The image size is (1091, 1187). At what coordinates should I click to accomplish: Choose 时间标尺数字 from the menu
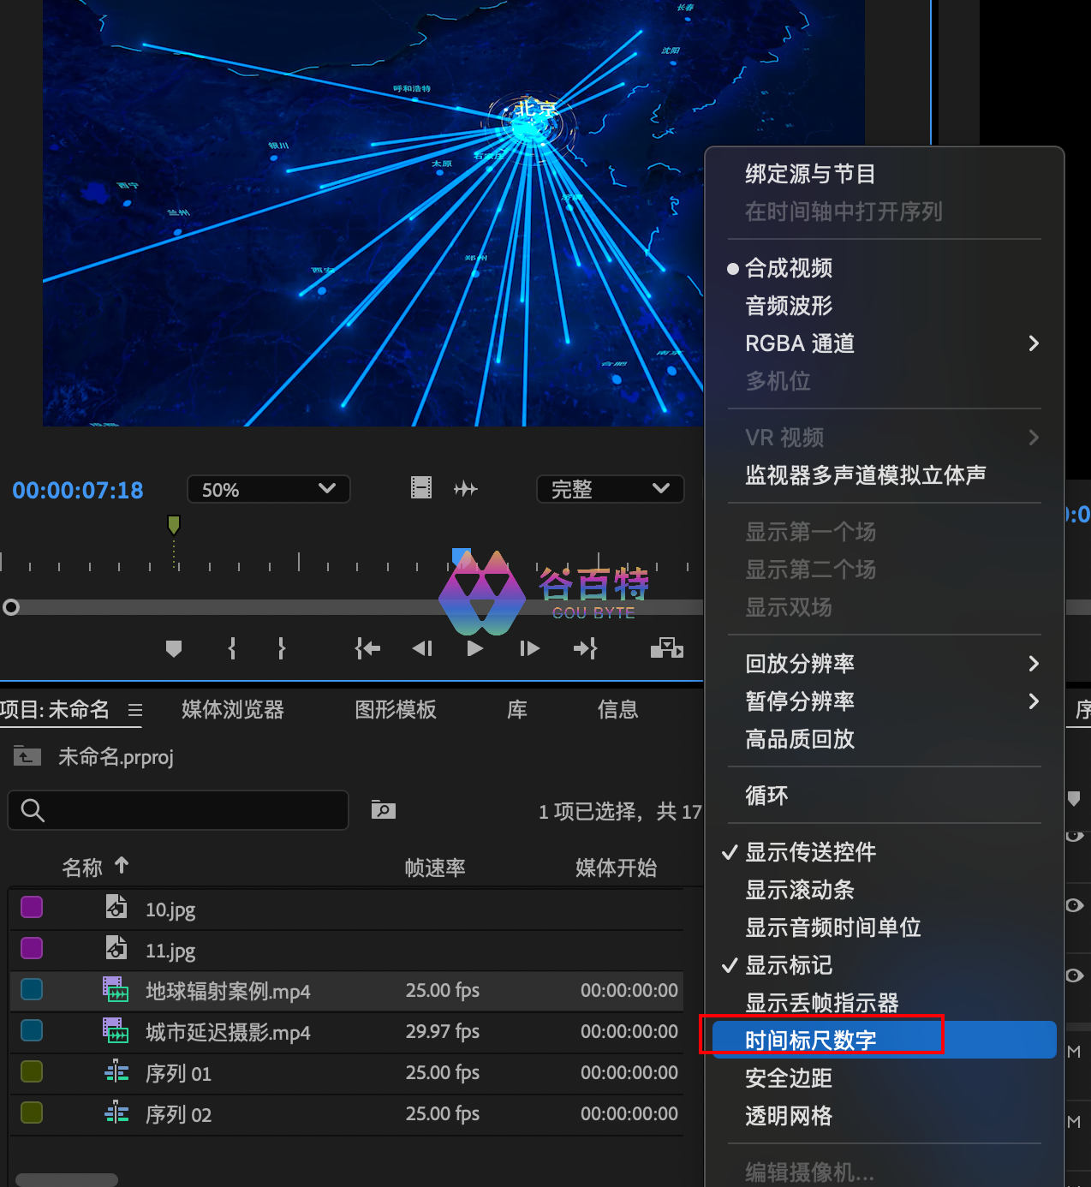click(810, 1040)
